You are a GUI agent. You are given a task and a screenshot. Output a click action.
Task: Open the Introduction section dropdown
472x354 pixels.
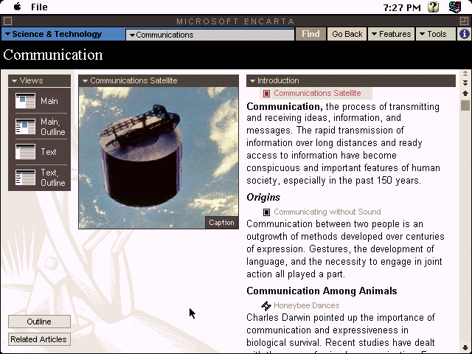tap(351, 80)
